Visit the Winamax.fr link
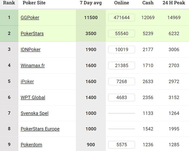Viewport: 189px width, 151px height. tap(32, 65)
